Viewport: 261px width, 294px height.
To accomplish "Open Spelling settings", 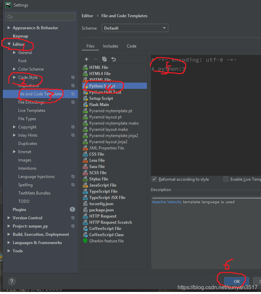I will coord(25,185).
